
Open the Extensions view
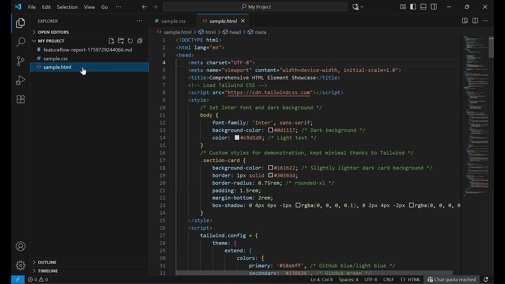(21, 99)
